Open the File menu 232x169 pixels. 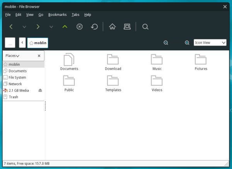[x=8, y=15]
